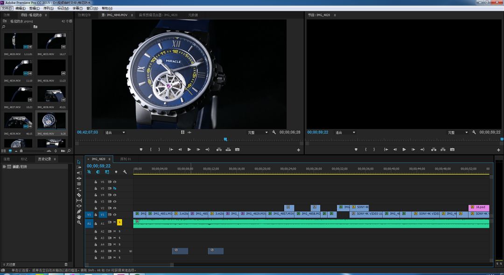Toggle visibility of video track V5
This screenshot has height=275, width=504.
tap(114, 188)
